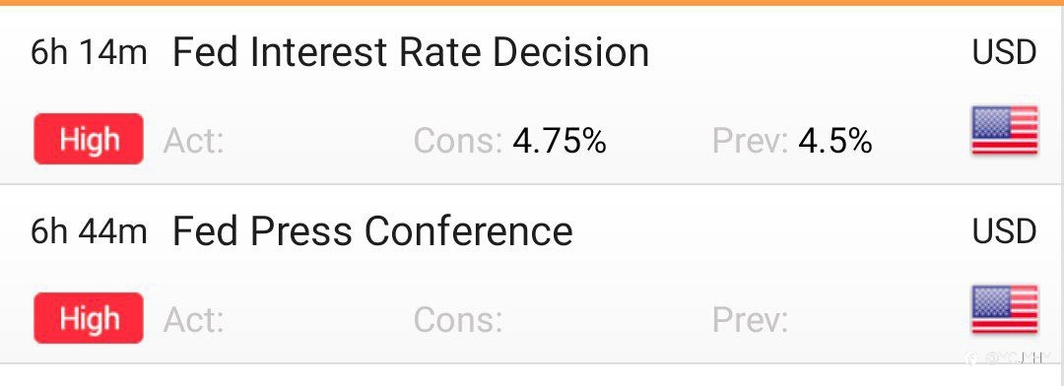
Task: Click the 6h 14m countdown timer
Action: tap(89, 53)
